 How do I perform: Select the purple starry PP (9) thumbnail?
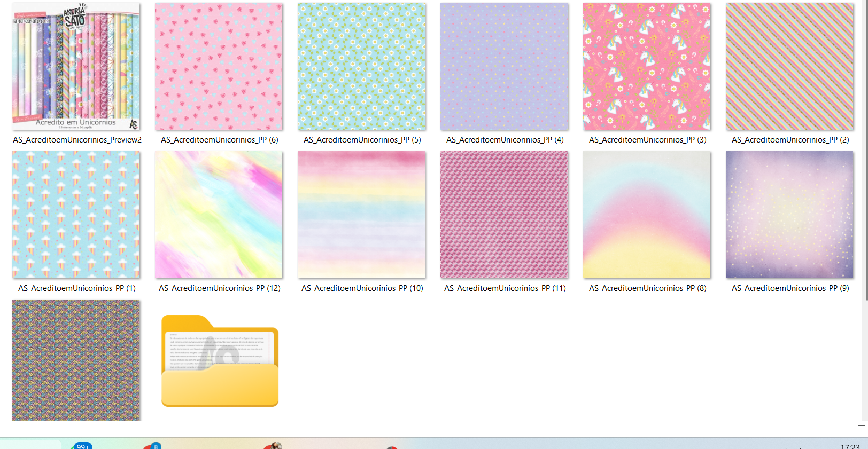tap(789, 215)
